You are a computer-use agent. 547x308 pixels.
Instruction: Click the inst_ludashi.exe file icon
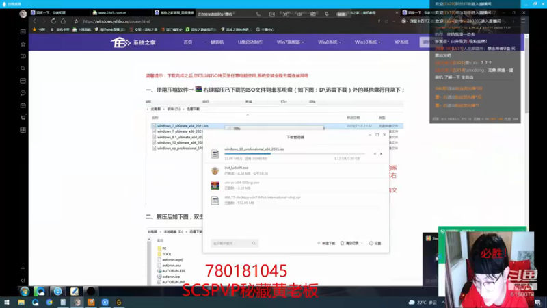tap(215, 170)
